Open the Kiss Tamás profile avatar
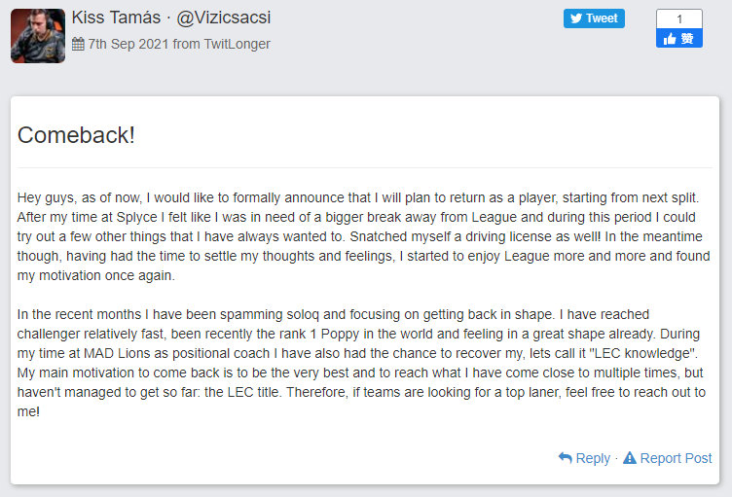This screenshot has height=497, width=732. (38, 36)
